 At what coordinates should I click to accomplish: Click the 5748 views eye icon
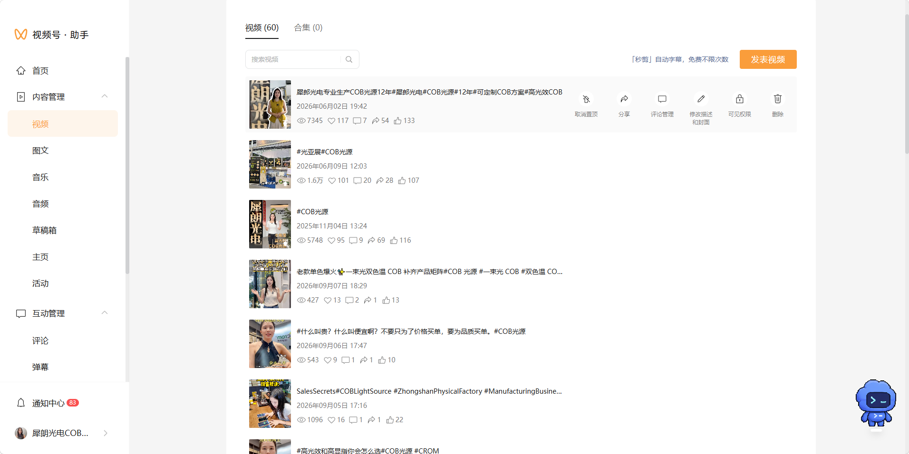[x=301, y=240]
